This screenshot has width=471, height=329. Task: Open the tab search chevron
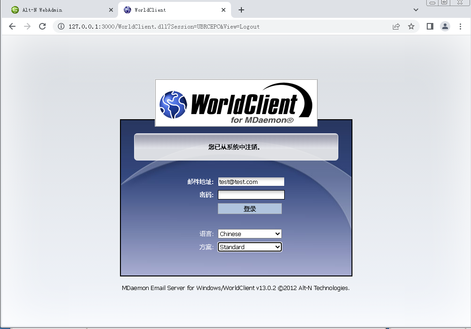coord(416,10)
